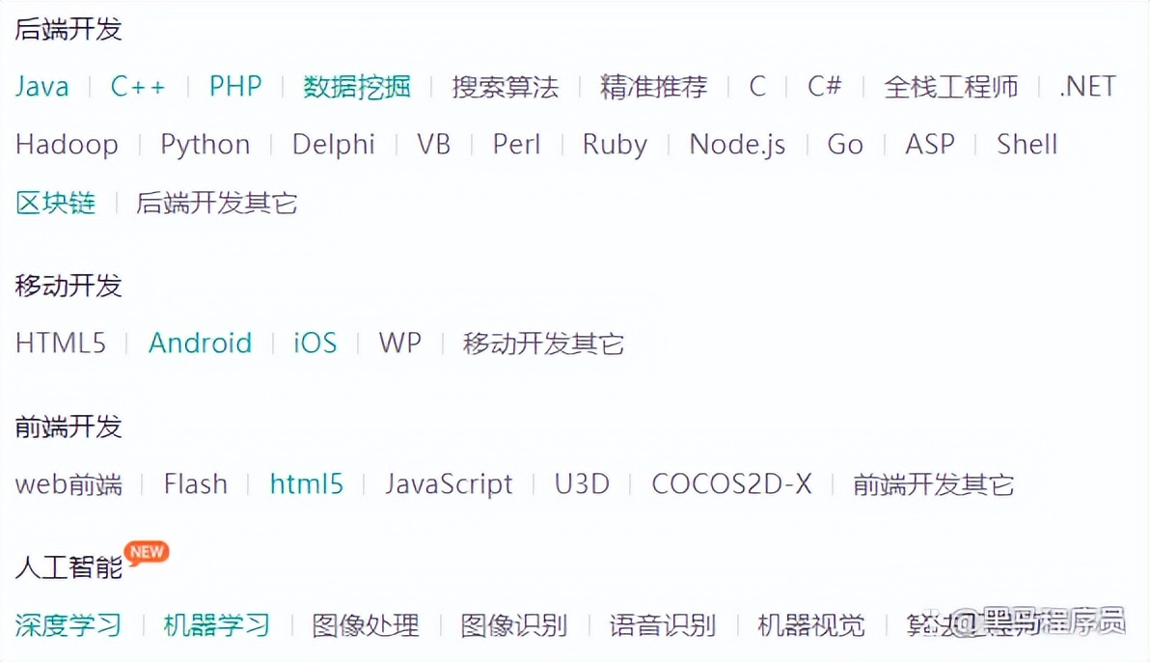Image resolution: width=1150 pixels, height=662 pixels.
Task: Open the JavaScript category
Action: click(449, 483)
